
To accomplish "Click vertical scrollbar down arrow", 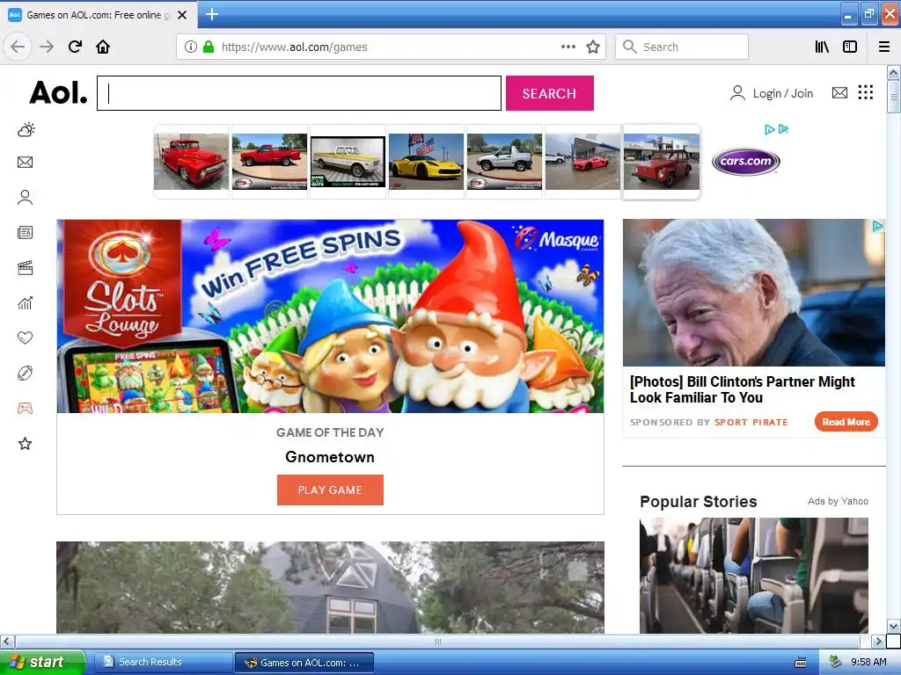I will pyautogui.click(x=894, y=626).
